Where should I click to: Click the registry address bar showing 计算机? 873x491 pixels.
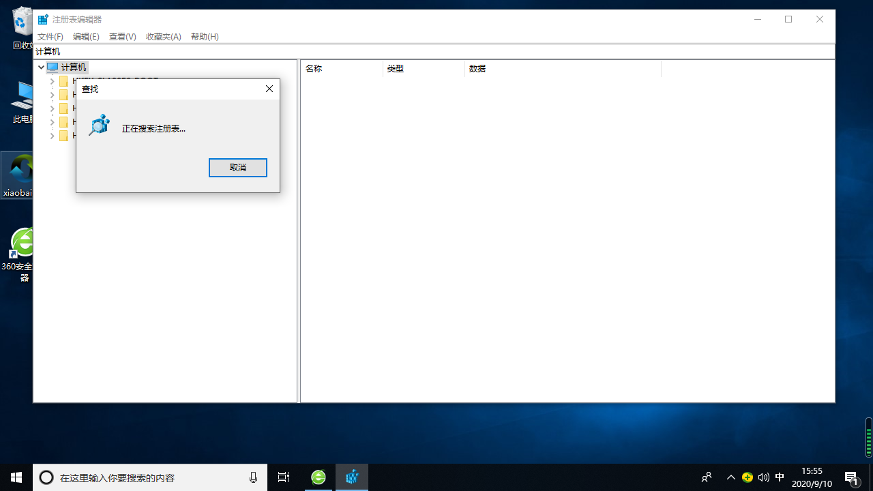pyautogui.click(x=434, y=52)
